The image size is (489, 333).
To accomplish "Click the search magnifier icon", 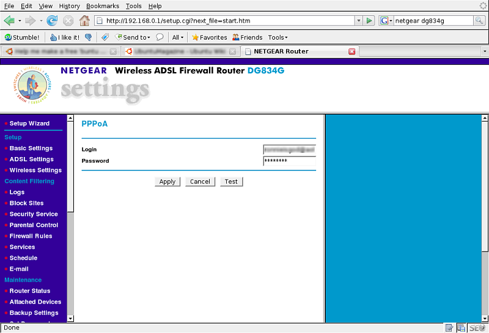I will (479, 21).
